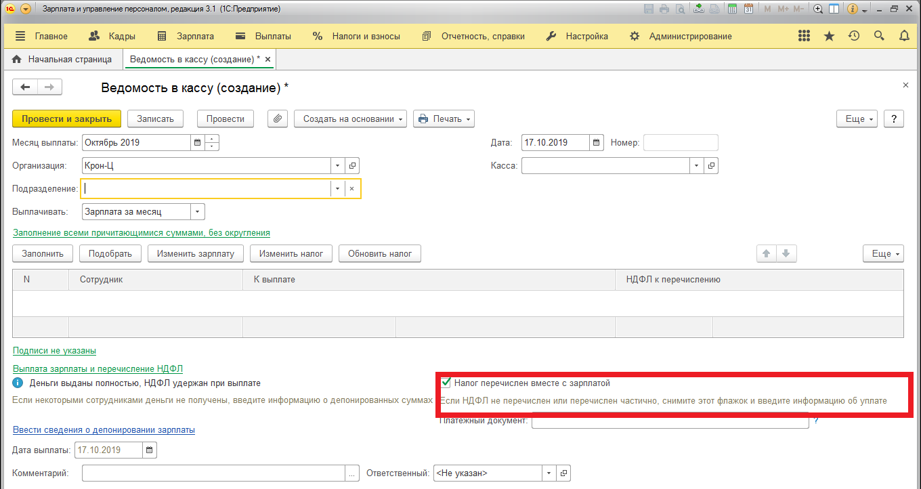Expand the Касса dropdown arrow

click(x=698, y=165)
